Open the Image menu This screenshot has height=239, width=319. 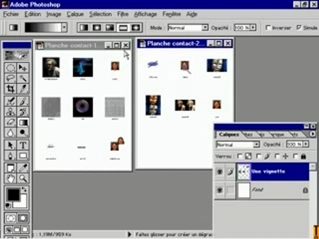tap(54, 14)
